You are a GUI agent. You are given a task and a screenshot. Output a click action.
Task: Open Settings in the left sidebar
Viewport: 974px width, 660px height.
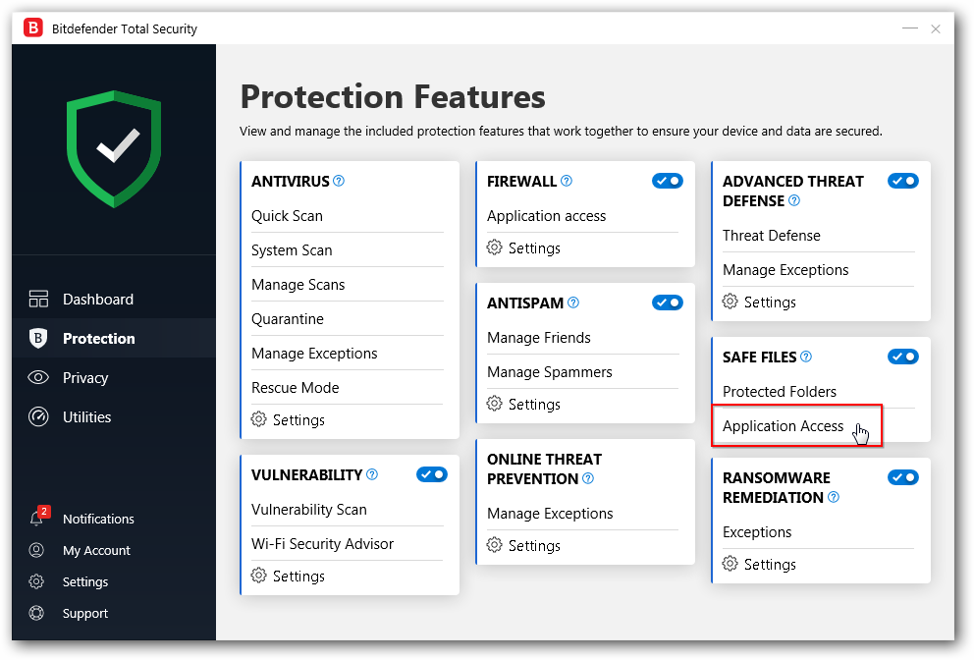pyautogui.click(x=84, y=581)
